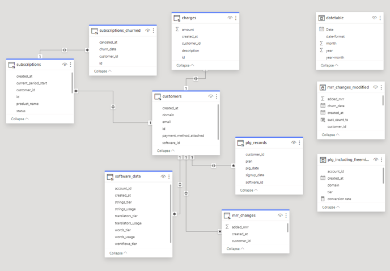
Task: Click the sum icon beside amount field
Action: click(177, 29)
